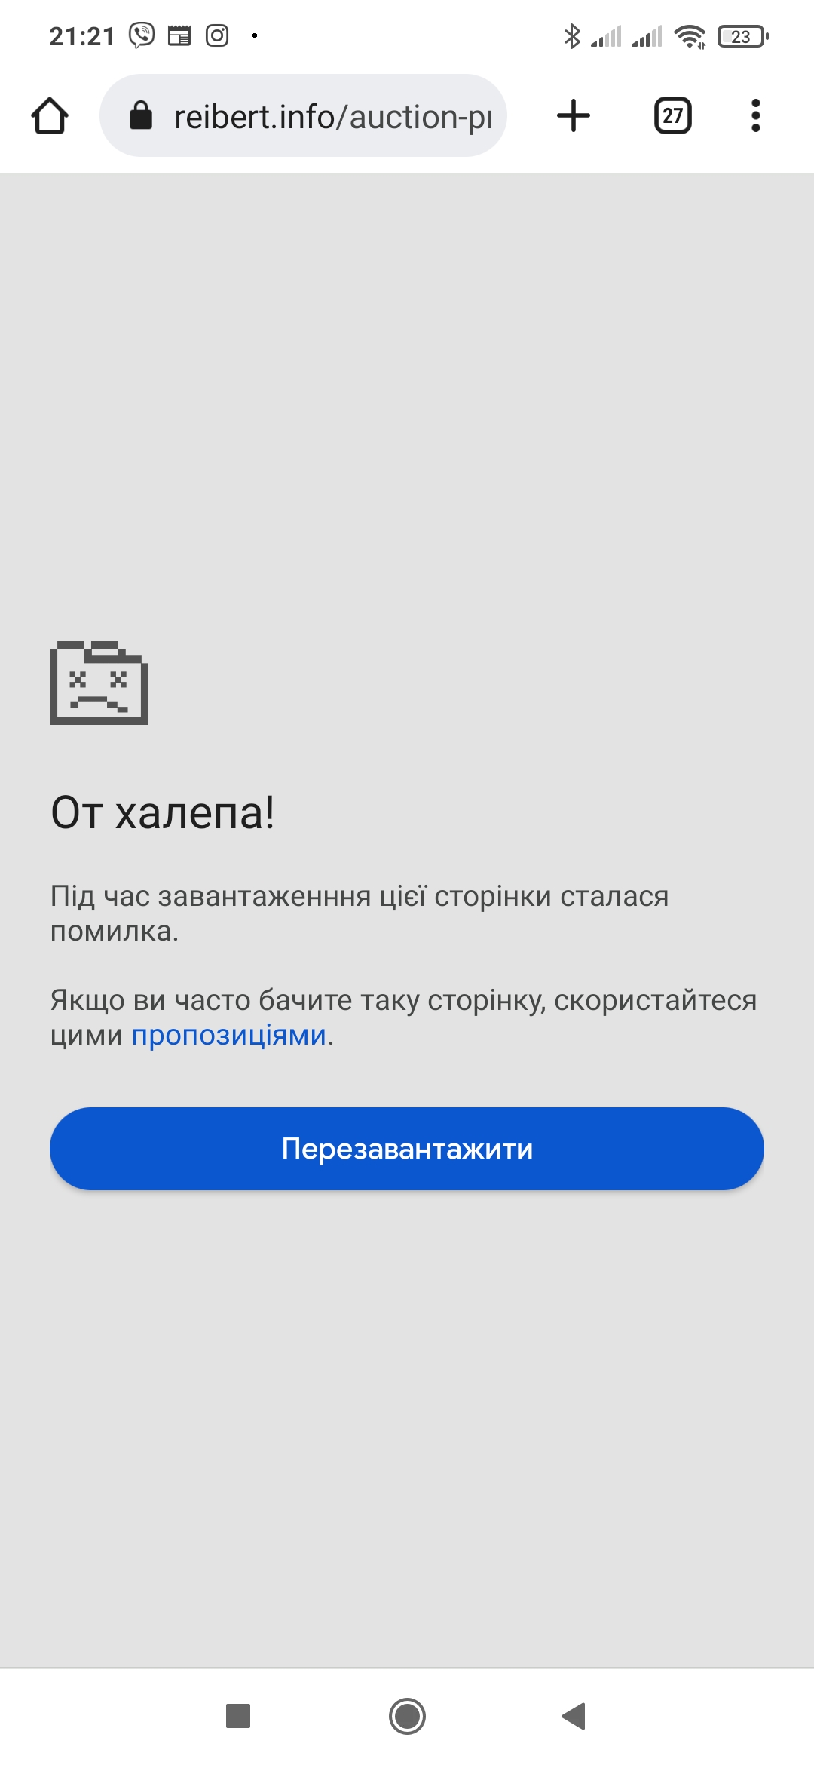Tap Android home circle button
814x1765 pixels.
[x=407, y=1716]
